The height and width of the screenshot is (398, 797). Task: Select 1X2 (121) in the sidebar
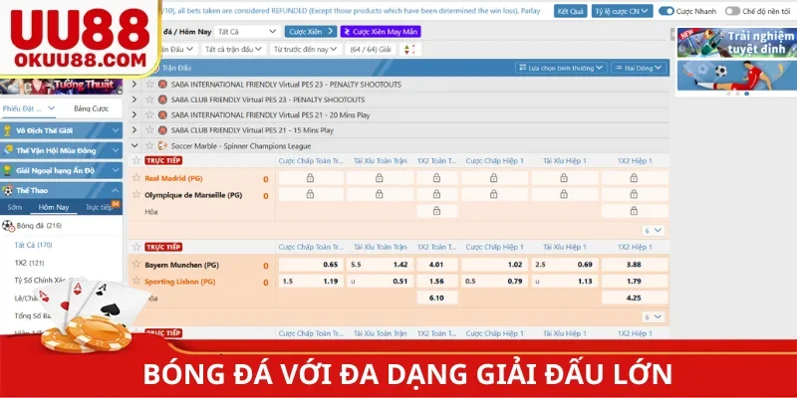(31, 263)
